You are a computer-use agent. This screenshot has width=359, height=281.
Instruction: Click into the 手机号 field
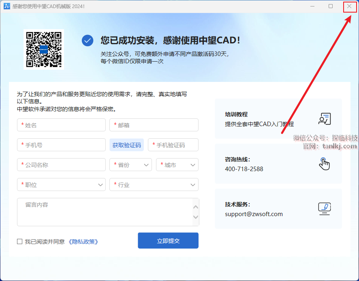click(61, 145)
